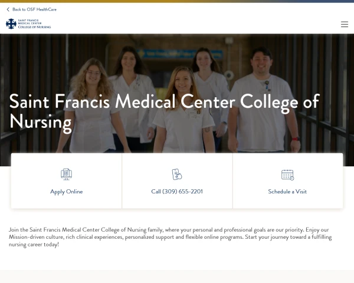
Task: Click the back chevron arrow icon
Action: pos(8,9)
